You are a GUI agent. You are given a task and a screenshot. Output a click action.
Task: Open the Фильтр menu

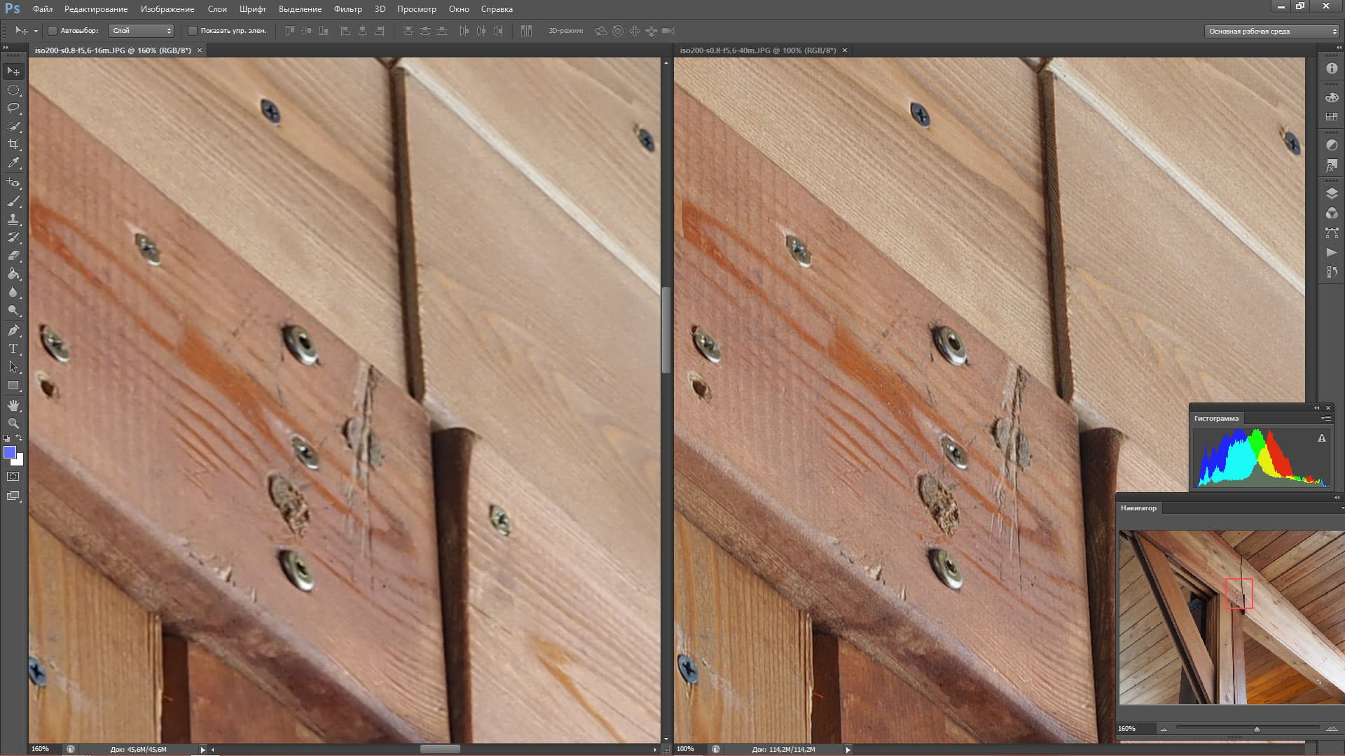[347, 9]
